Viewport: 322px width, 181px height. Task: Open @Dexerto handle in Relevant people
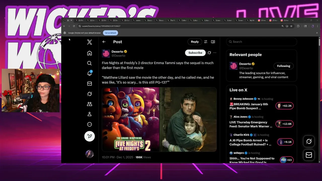pyautogui.click(x=246, y=68)
